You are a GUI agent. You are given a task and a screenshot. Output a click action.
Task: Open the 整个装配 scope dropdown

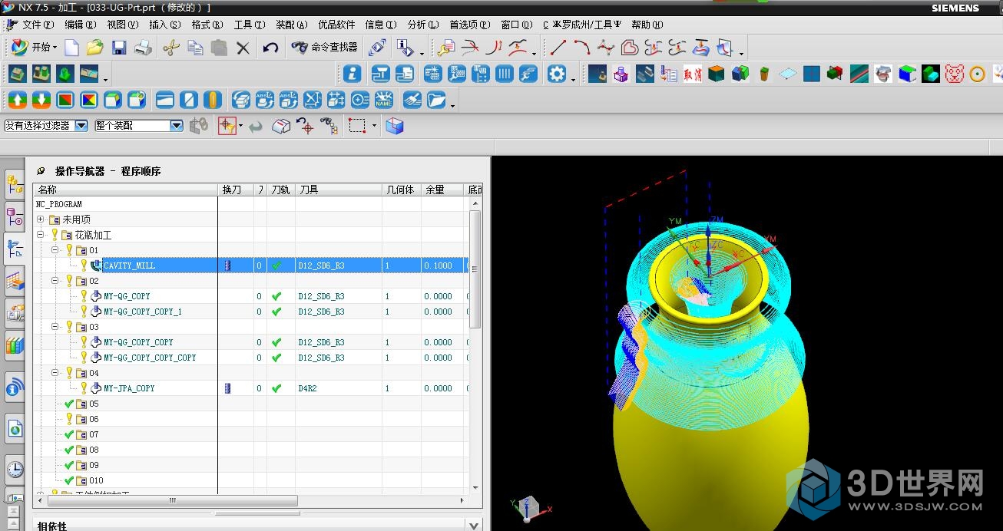coord(177,125)
